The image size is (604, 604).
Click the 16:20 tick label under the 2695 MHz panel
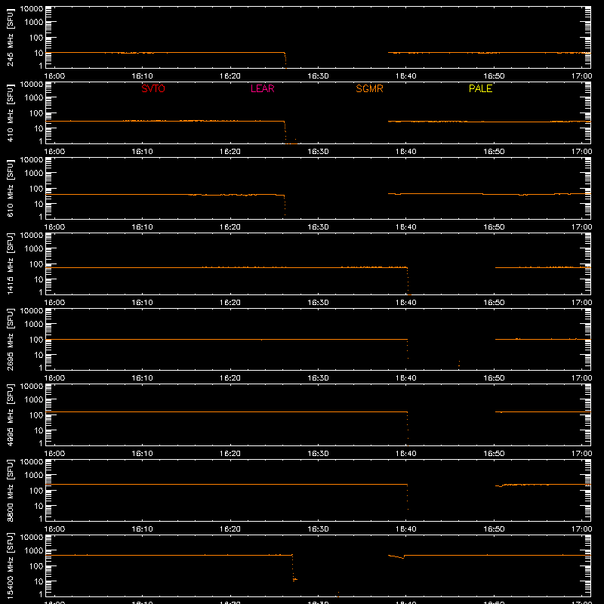click(230, 378)
